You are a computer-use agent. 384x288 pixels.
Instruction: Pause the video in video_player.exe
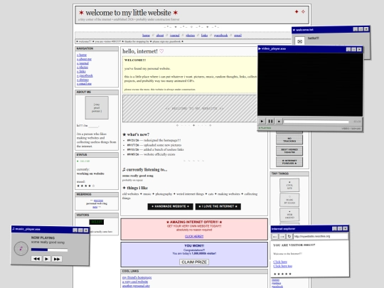[270, 121]
